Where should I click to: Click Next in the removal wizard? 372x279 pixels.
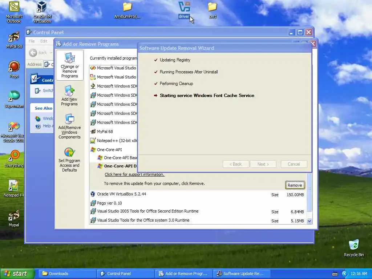click(x=263, y=164)
